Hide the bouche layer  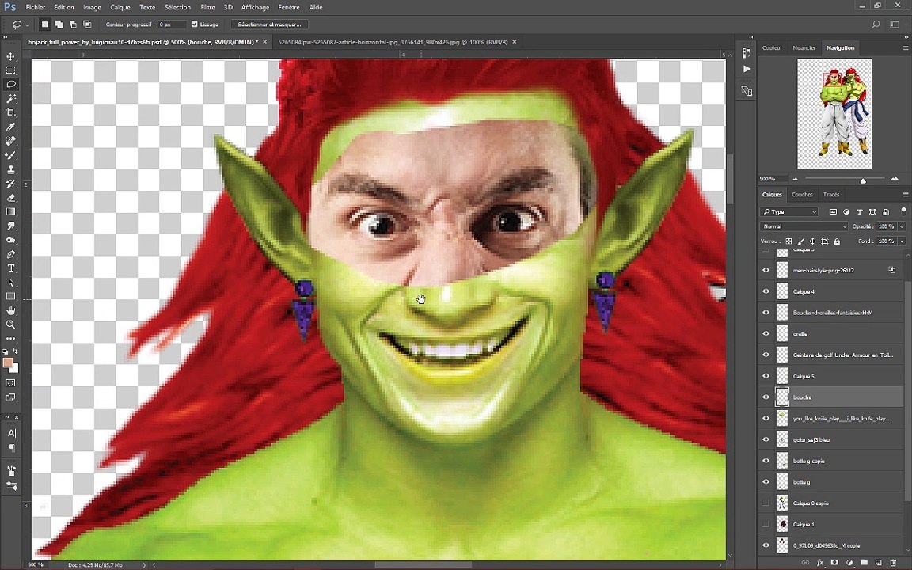(x=766, y=397)
